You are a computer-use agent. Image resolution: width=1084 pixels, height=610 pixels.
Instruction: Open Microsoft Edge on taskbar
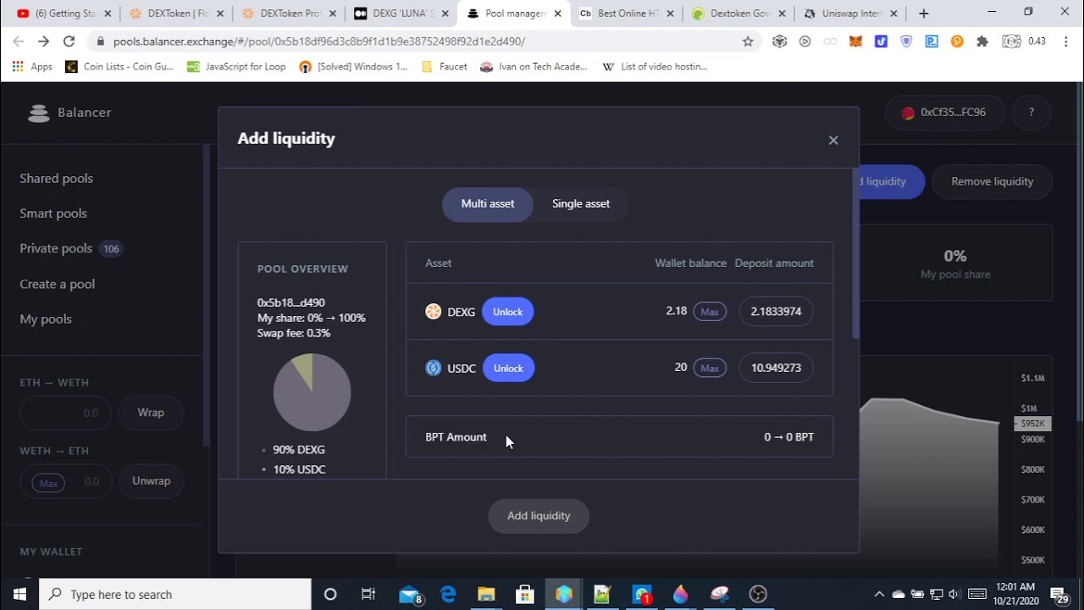coord(448,594)
